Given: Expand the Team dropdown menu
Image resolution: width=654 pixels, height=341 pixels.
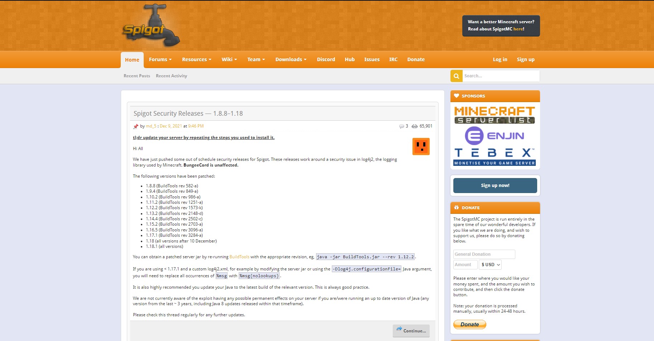Looking at the screenshot, I should tap(256, 59).
